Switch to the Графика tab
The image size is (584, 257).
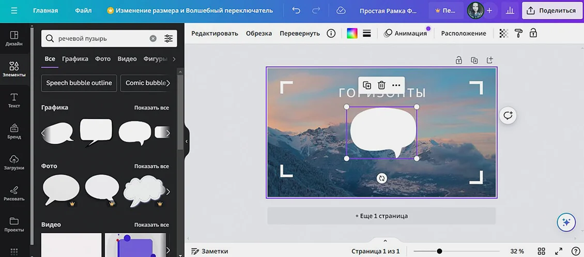(75, 59)
